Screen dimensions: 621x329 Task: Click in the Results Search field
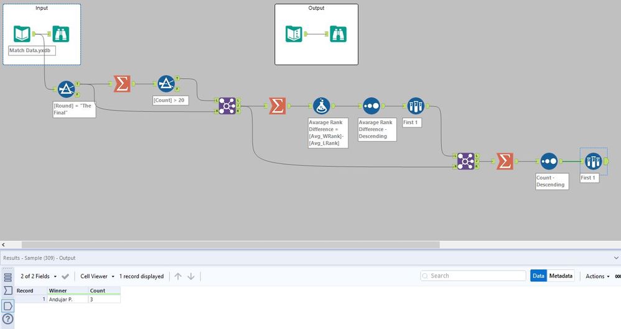tap(474, 276)
